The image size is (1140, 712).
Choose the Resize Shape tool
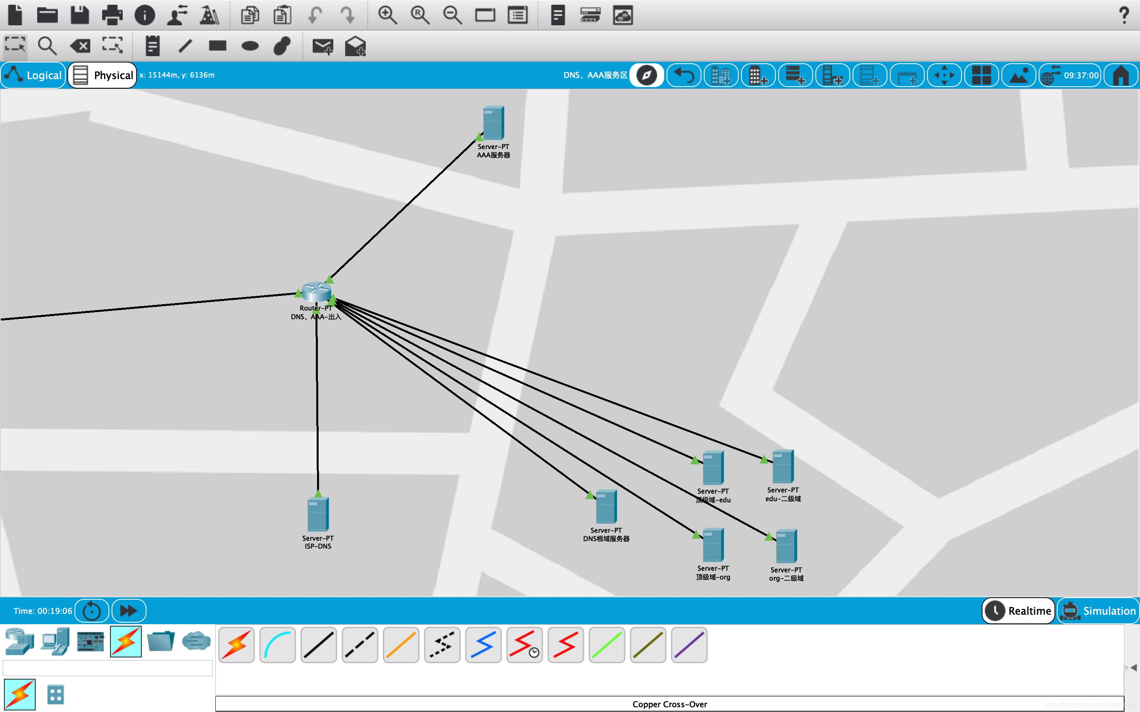tap(112, 45)
